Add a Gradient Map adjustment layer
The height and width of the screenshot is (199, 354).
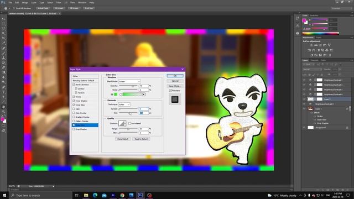tap(330, 55)
